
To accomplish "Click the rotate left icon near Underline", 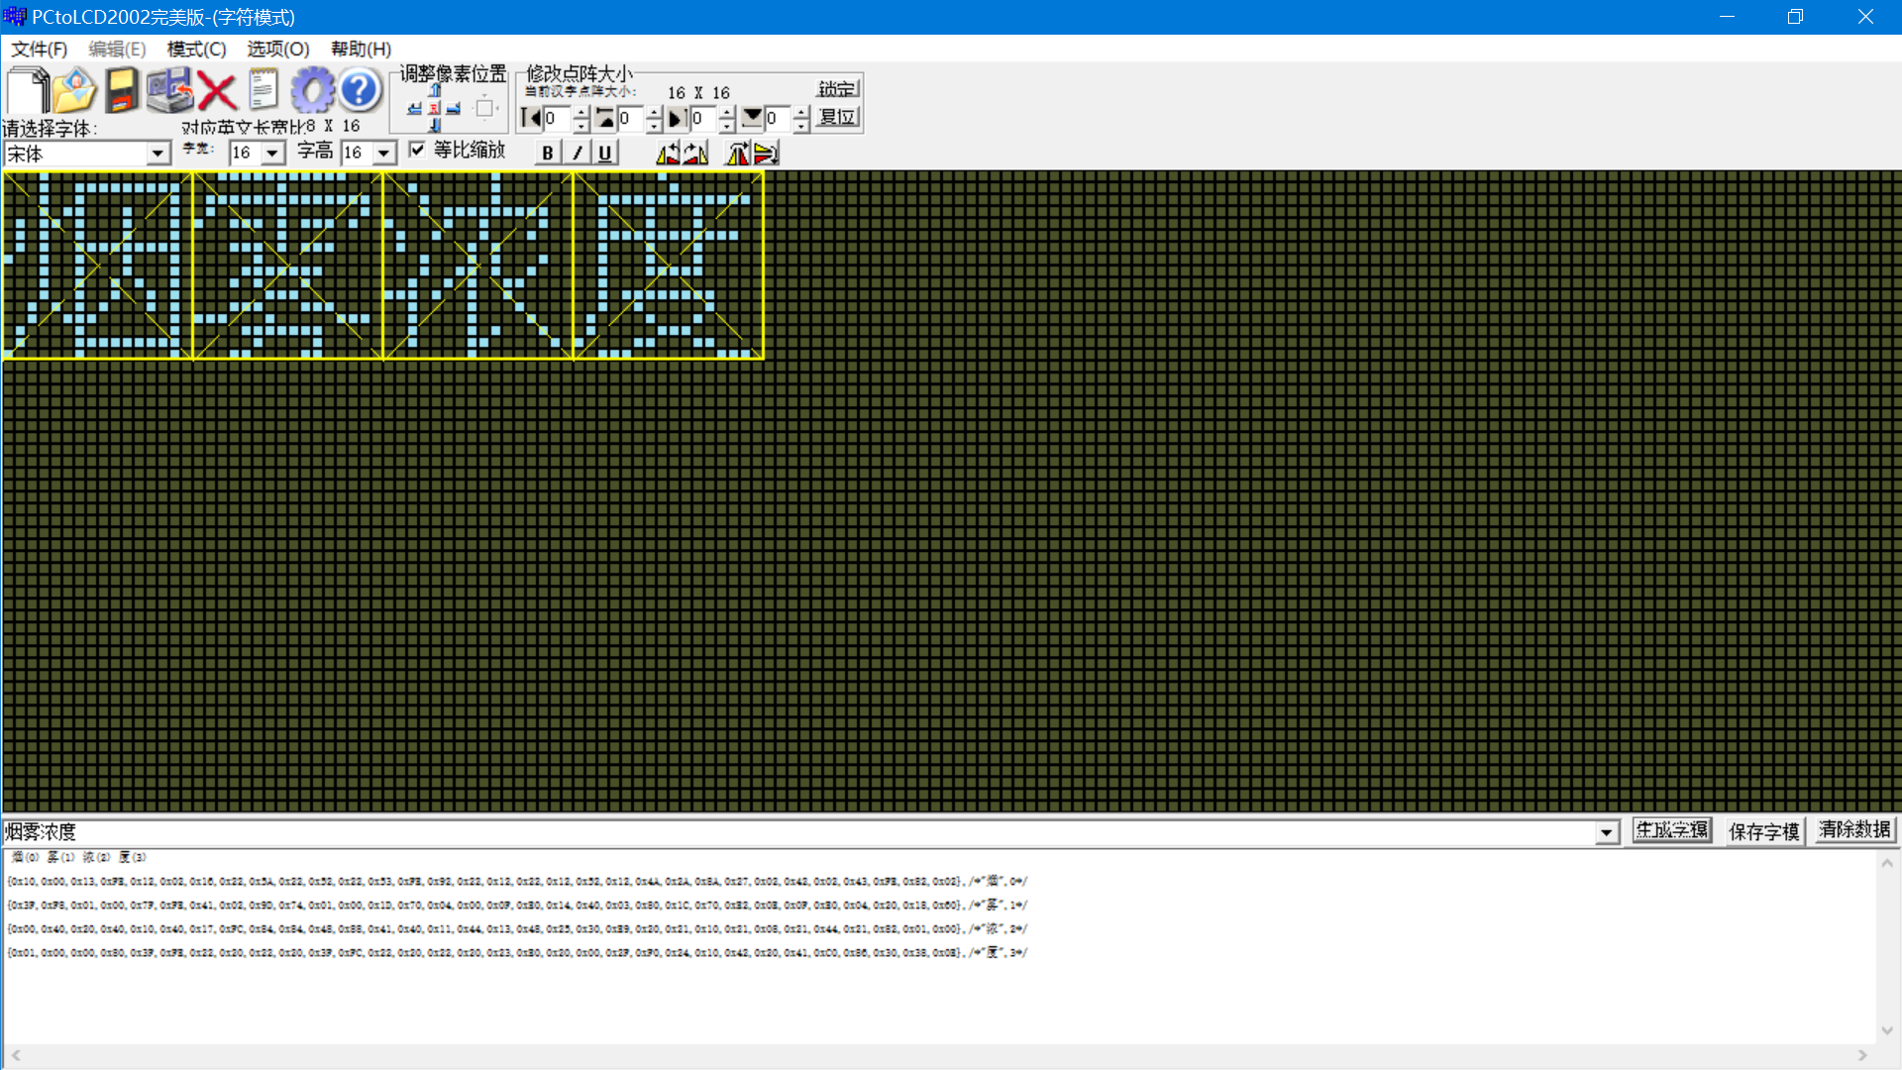I will (x=670, y=152).
